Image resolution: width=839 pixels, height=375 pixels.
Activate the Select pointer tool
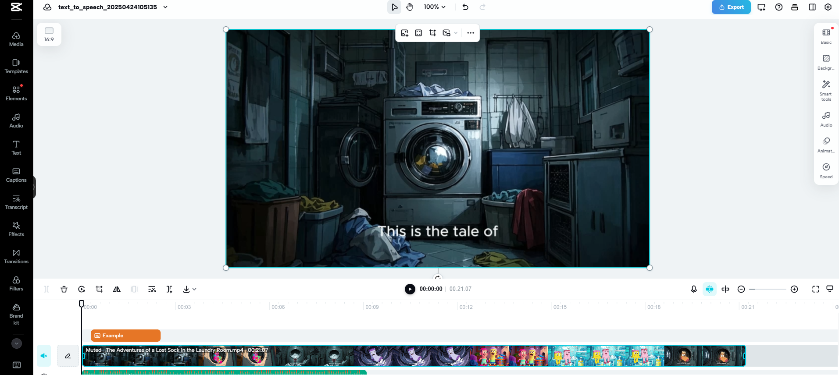pyautogui.click(x=394, y=7)
